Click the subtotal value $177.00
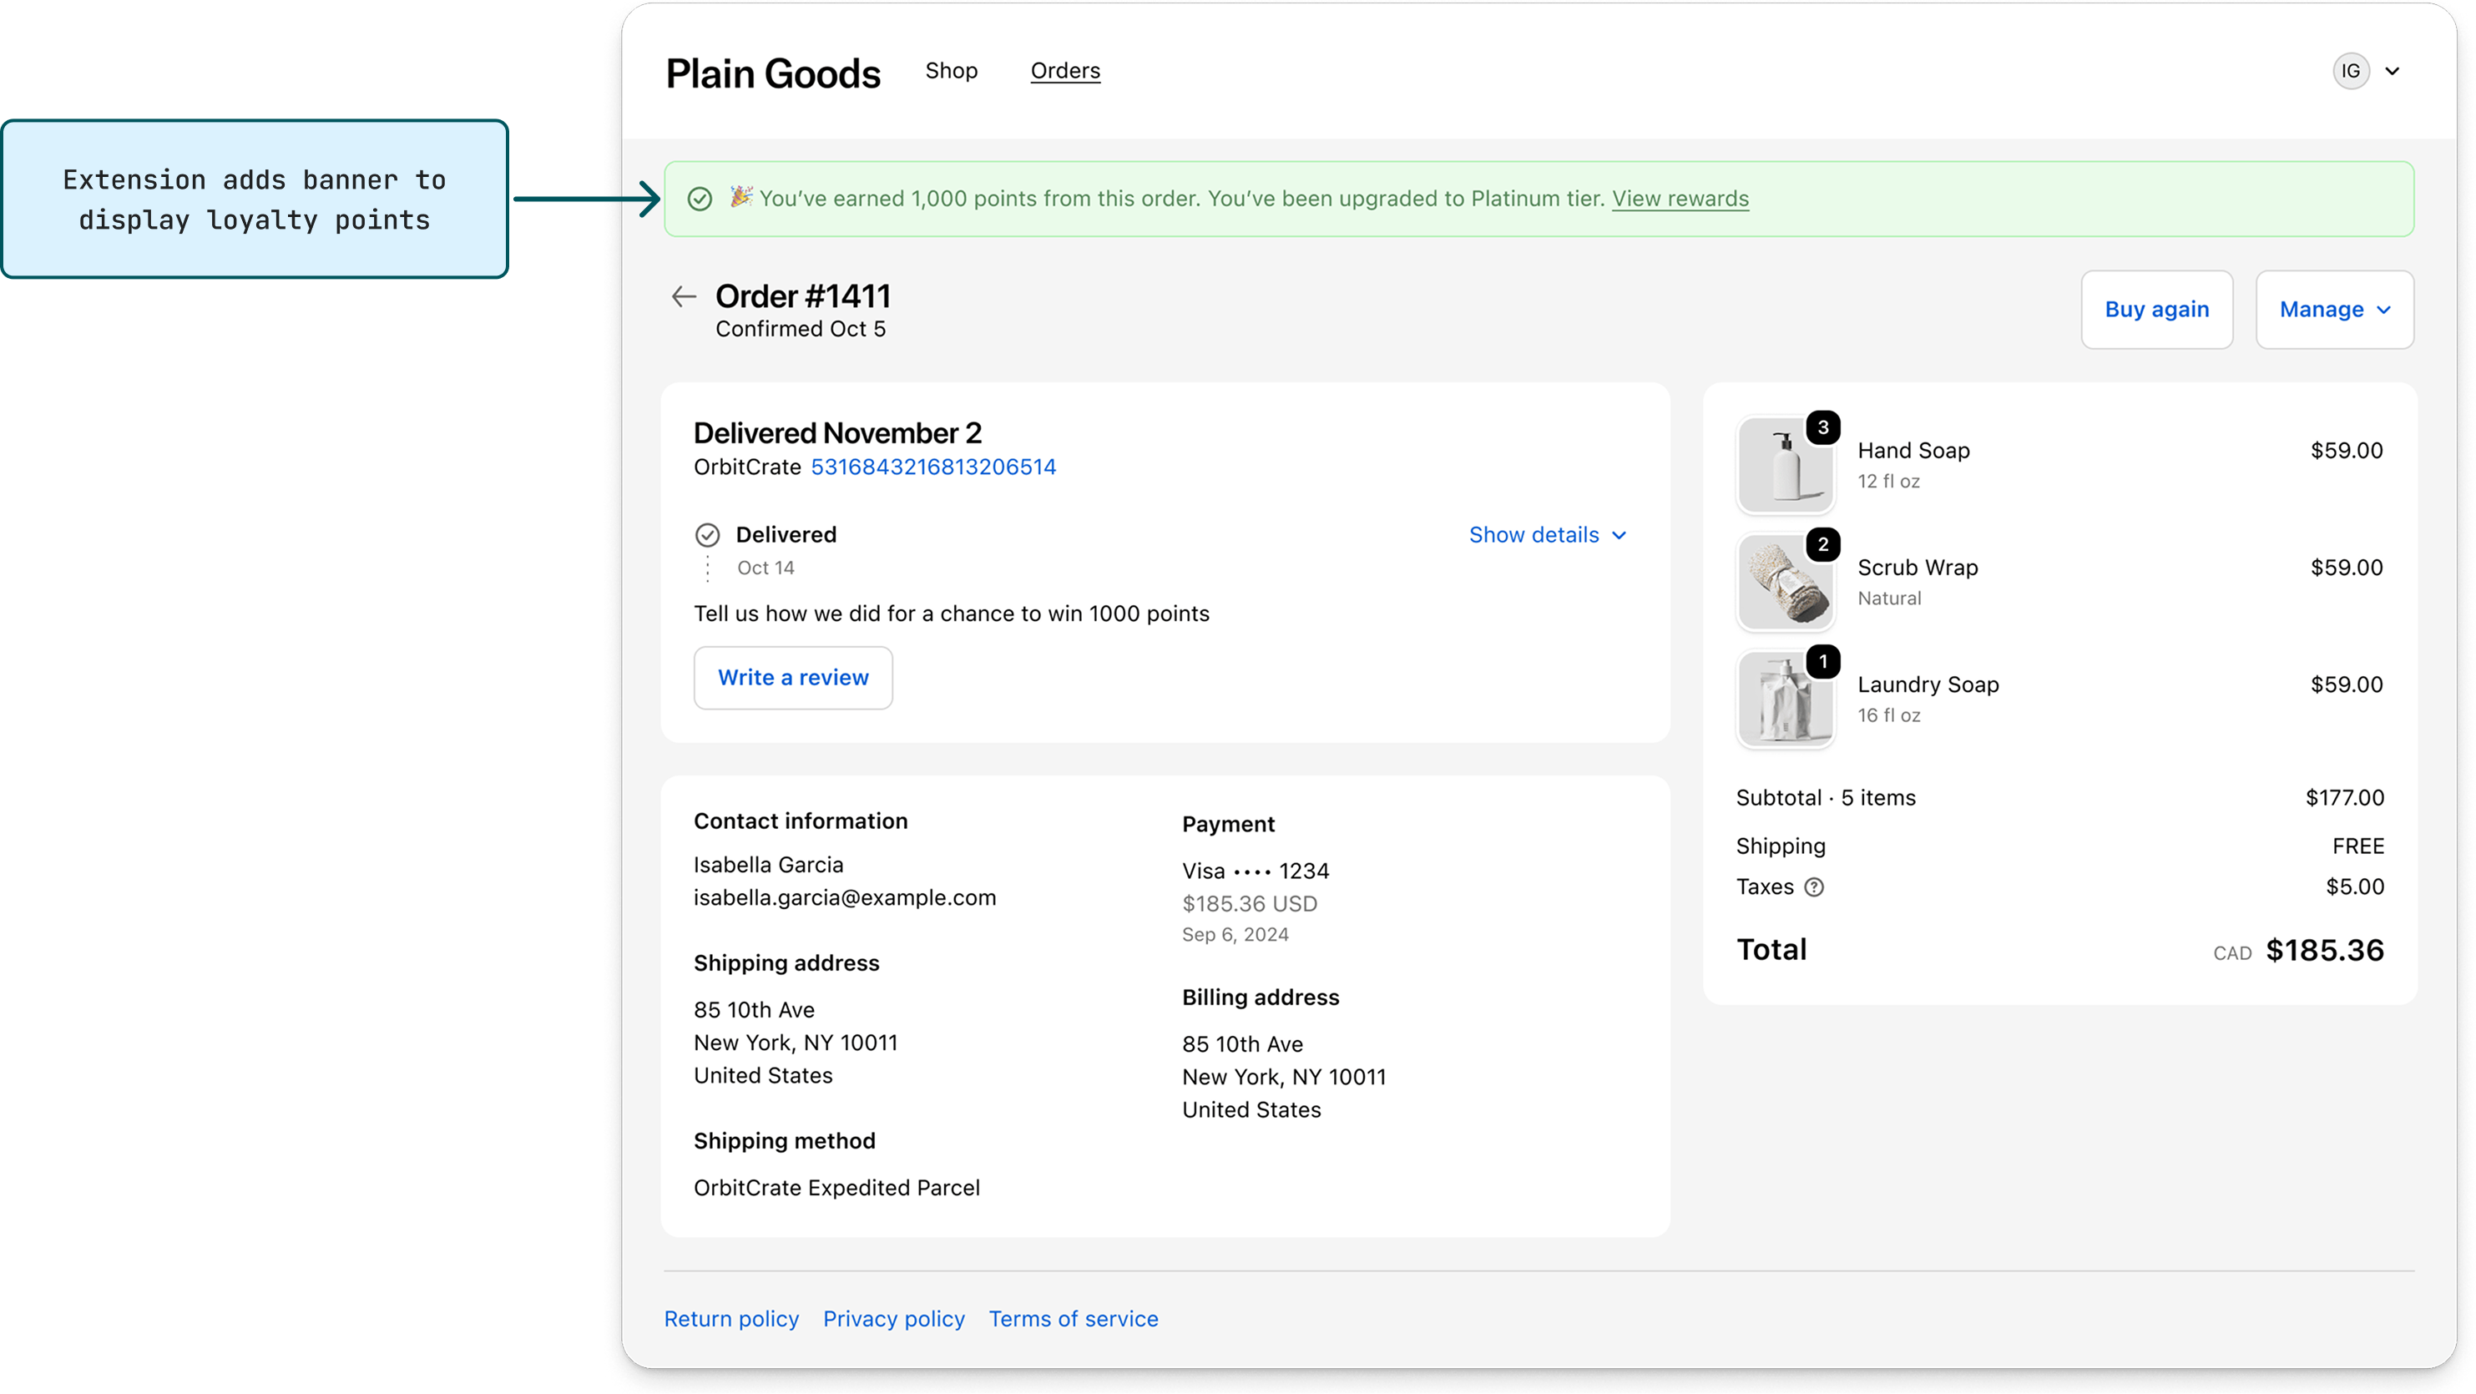This screenshot has height=1394, width=2476. point(2345,797)
